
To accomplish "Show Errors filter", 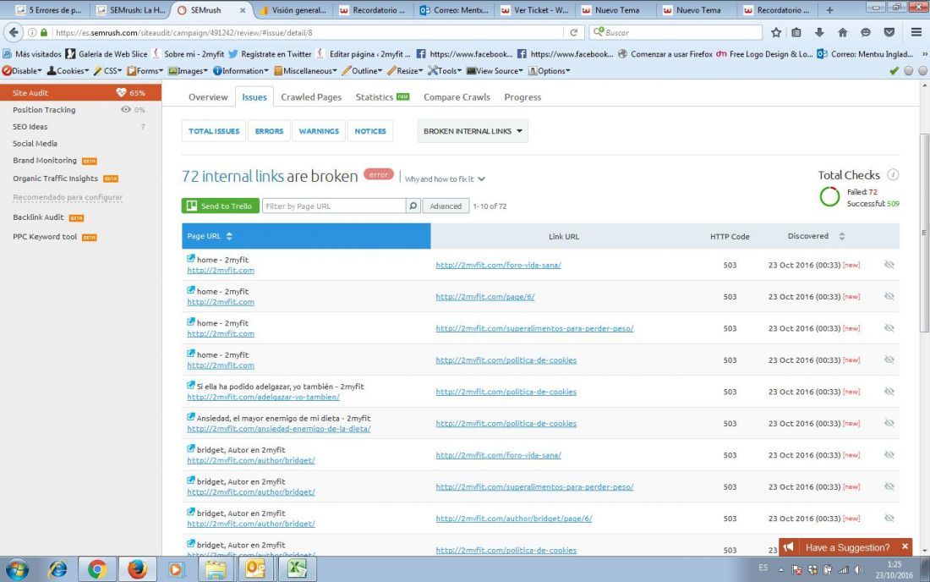I will 269,131.
